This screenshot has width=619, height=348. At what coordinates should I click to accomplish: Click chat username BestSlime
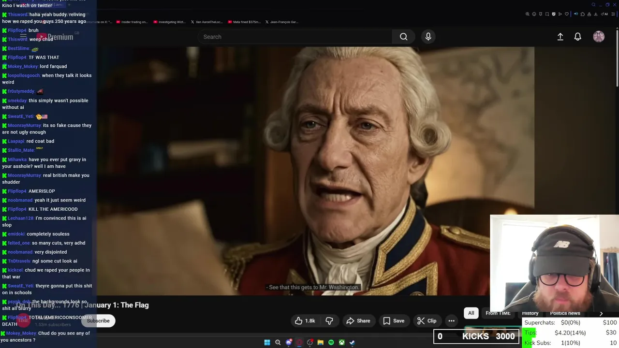click(18, 48)
